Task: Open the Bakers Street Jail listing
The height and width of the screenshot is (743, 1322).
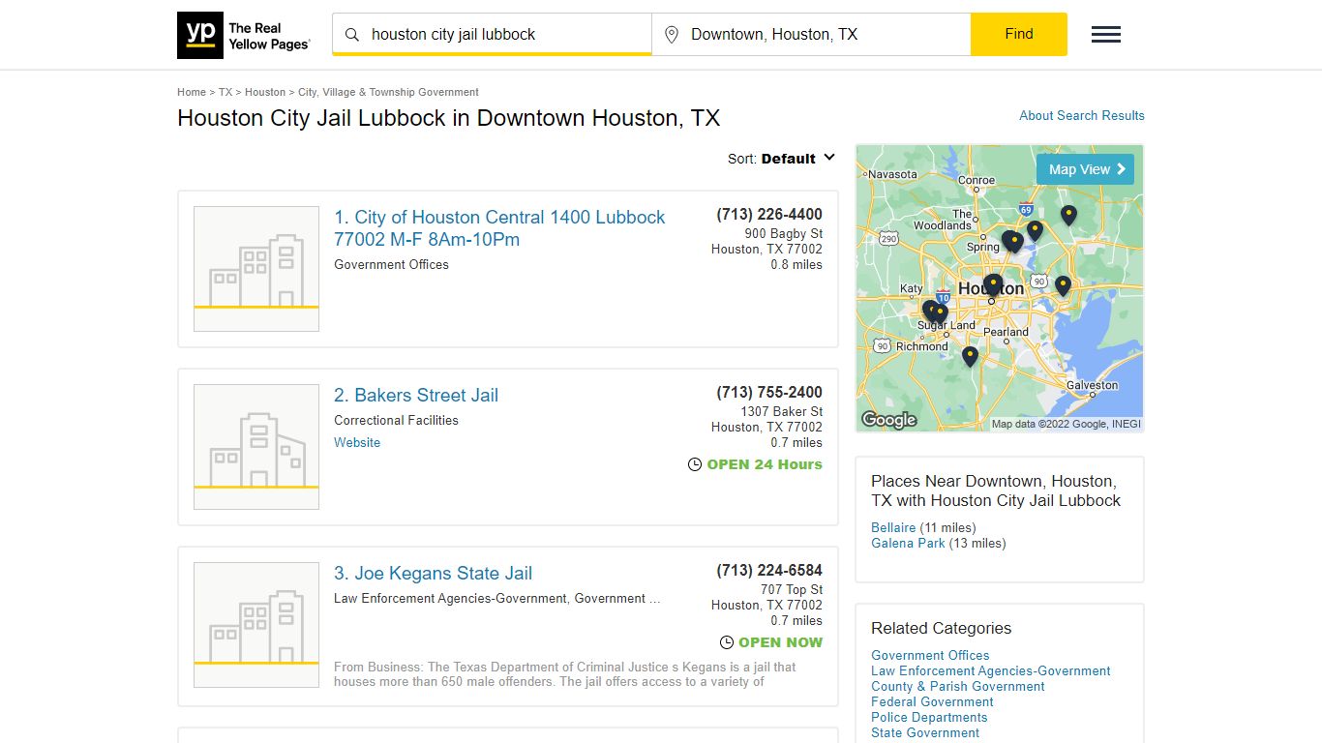Action: click(416, 395)
